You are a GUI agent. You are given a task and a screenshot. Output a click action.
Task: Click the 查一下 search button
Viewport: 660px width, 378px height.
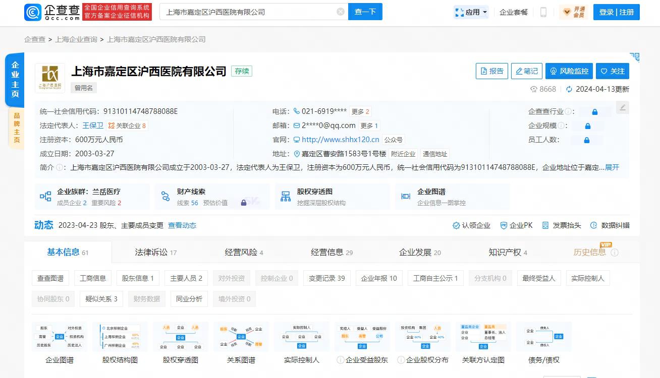pyautogui.click(x=365, y=12)
